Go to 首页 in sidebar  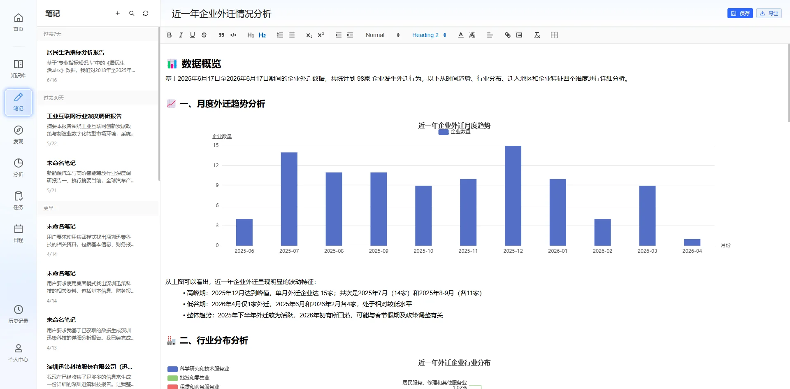coord(18,22)
